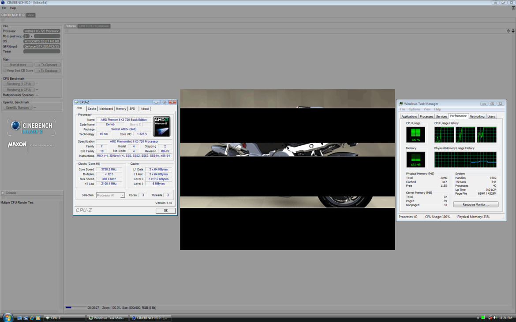Viewport: 516px width, 322px height.
Task: Open Task Manager Options menu
Action: click(x=414, y=109)
